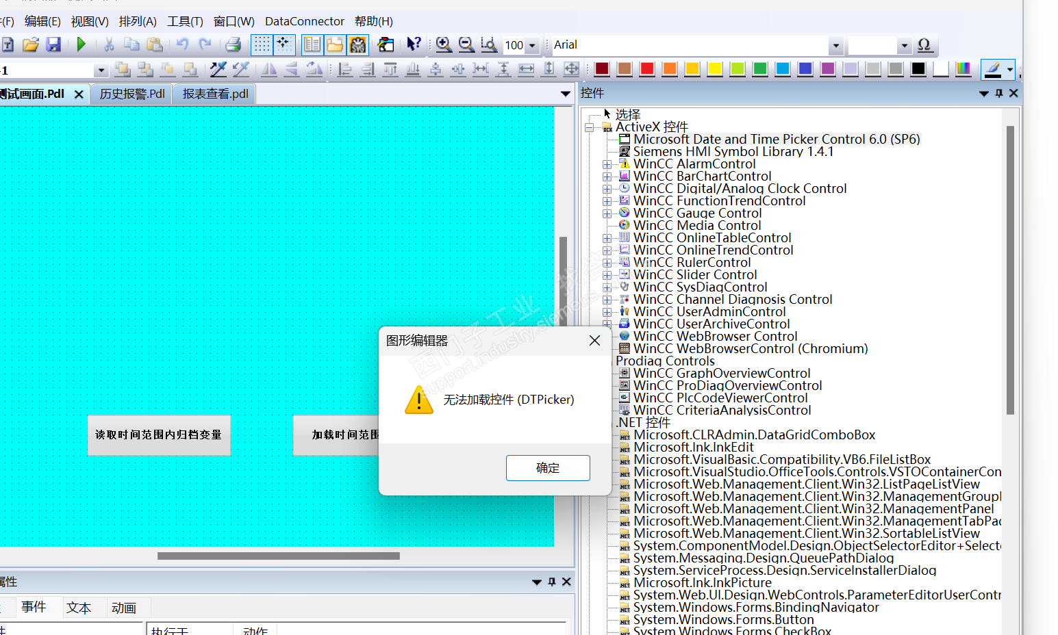Click the align left icon
This screenshot has height=635, width=1058.
point(345,69)
